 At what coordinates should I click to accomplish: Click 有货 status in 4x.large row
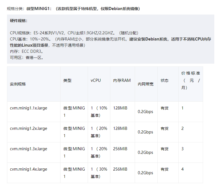[164, 169]
